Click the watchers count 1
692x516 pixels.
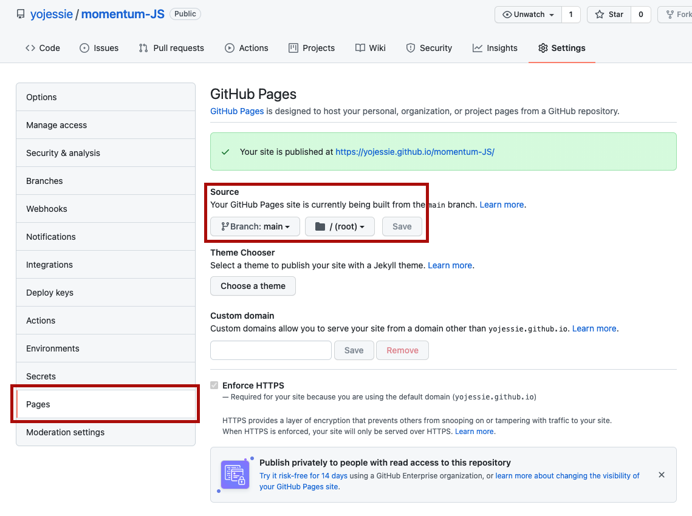(x=570, y=15)
